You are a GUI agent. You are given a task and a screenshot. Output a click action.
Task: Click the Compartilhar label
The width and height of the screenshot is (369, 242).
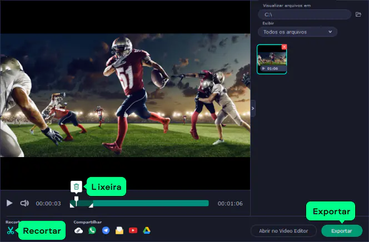tap(88, 222)
